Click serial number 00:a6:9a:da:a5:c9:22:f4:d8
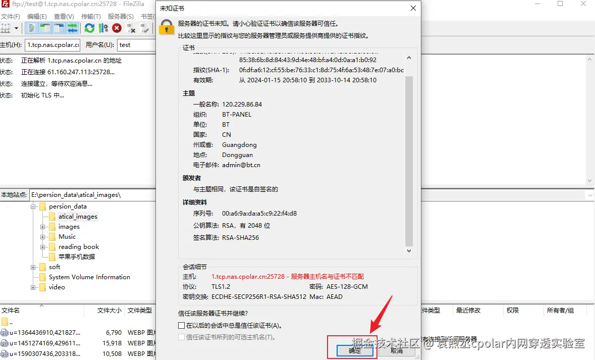This screenshot has height=360, width=595. [259, 214]
